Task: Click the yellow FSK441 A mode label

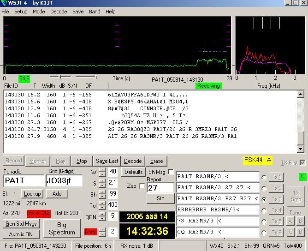Action: (258, 160)
